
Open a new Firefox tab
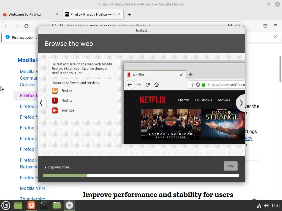point(129,14)
